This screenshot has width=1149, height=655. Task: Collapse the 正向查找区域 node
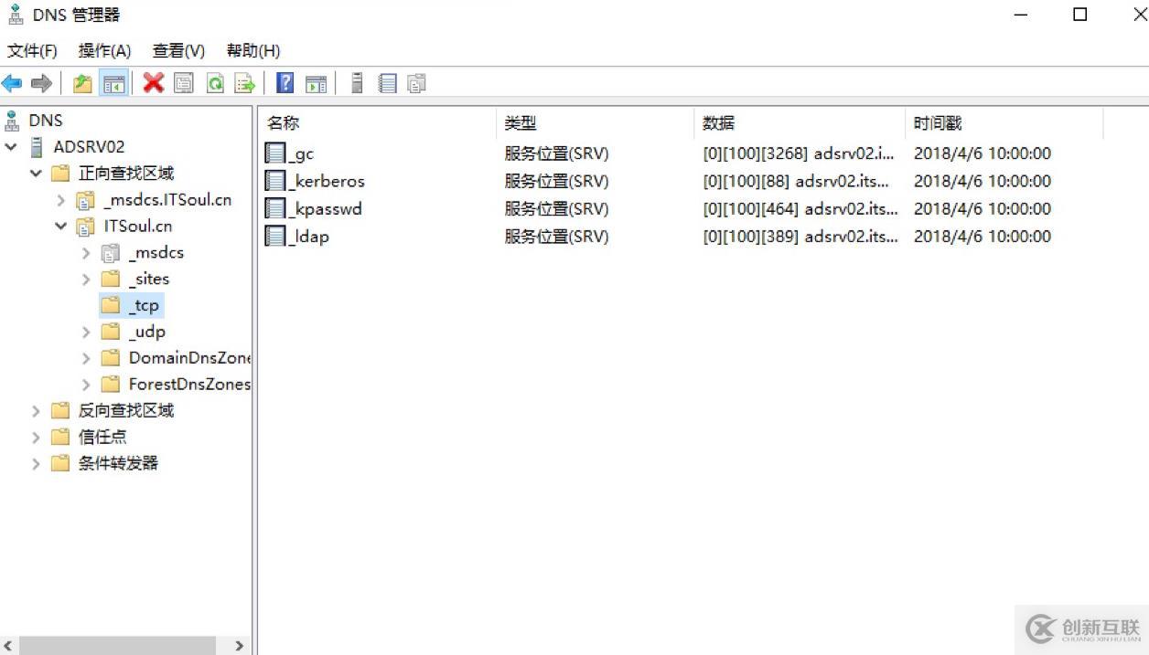coord(36,173)
